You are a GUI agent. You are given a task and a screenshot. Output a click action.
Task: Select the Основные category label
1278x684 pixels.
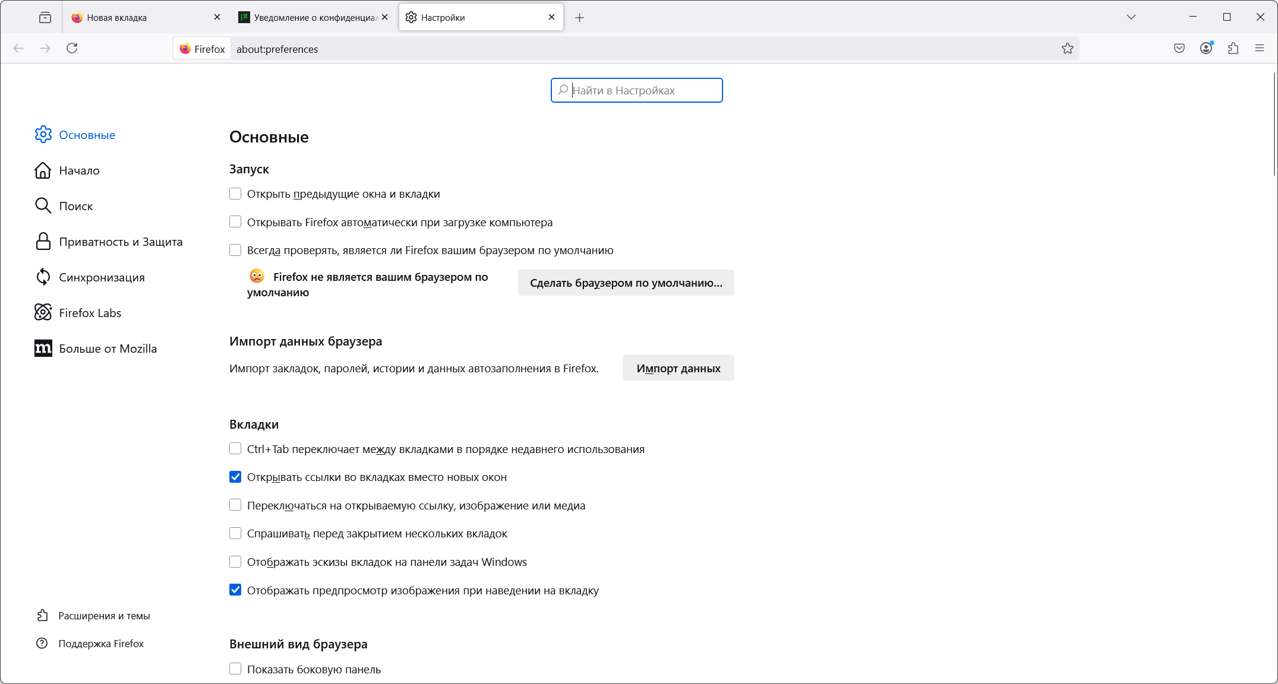pyautogui.click(x=87, y=135)
